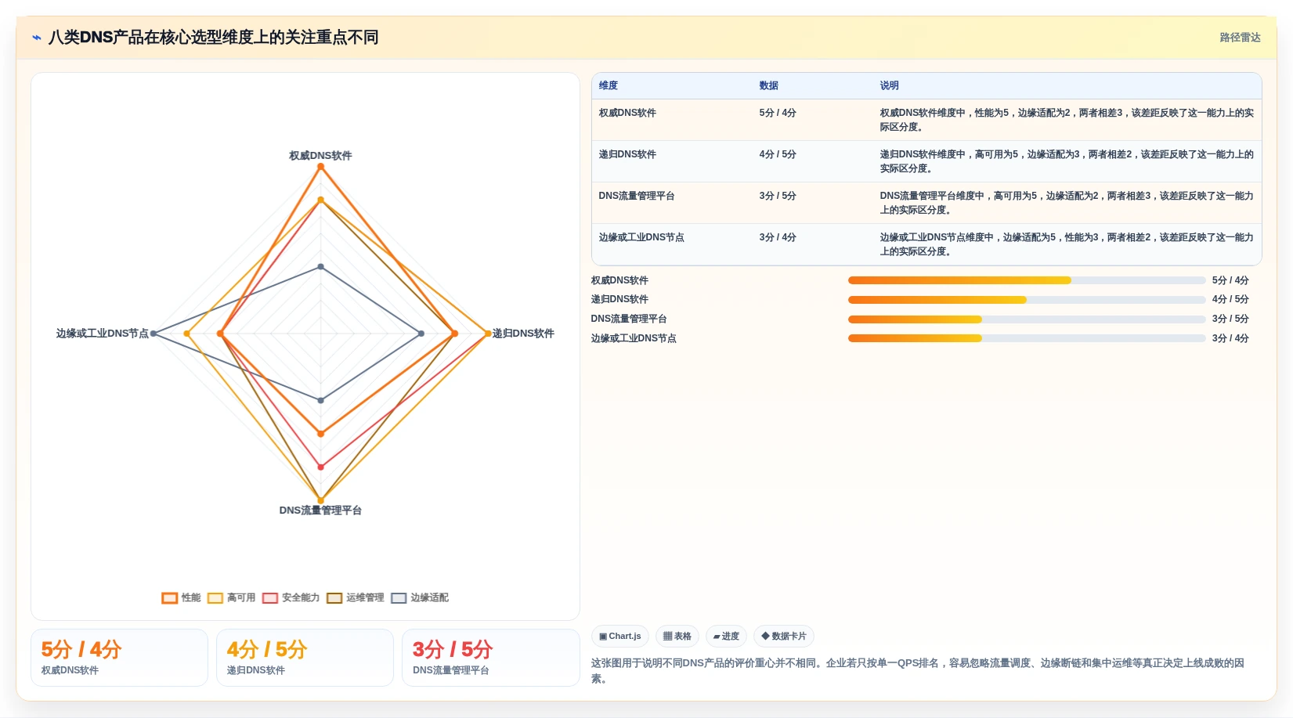Open the 3分 / 5分 DNS流量管理平台 stat card
Image resolution: width=1293 pixels, height=718 pixels.
(x=490, y=658)
